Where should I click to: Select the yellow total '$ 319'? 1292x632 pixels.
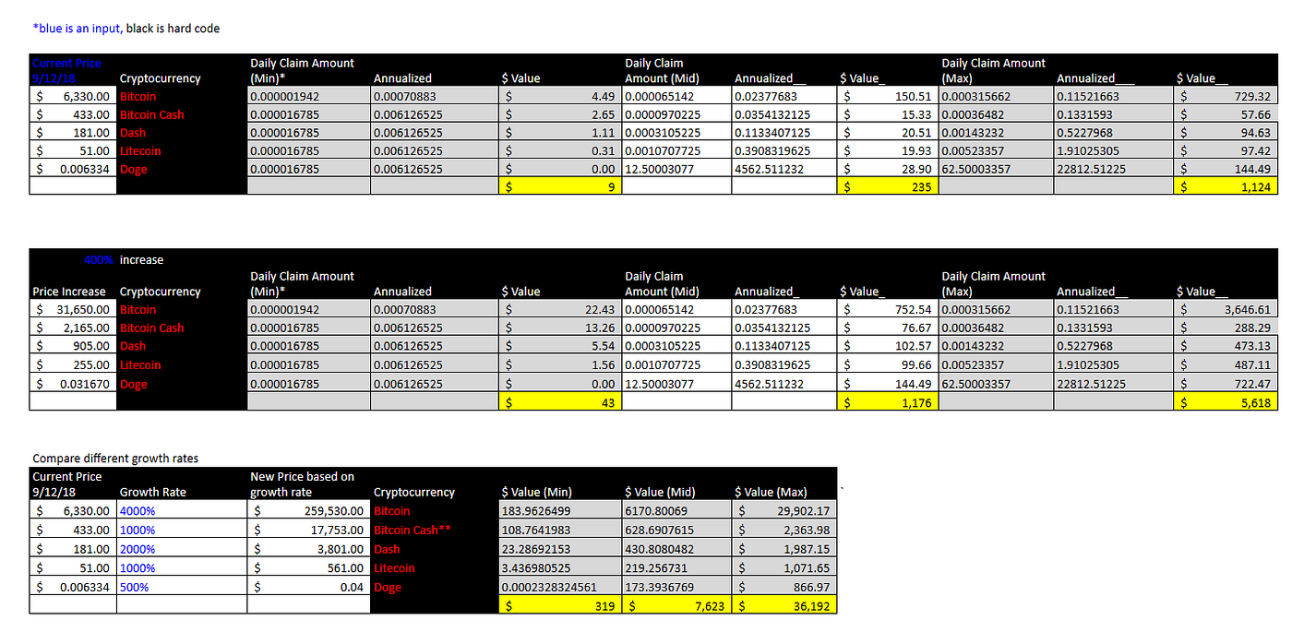(560, 605)
